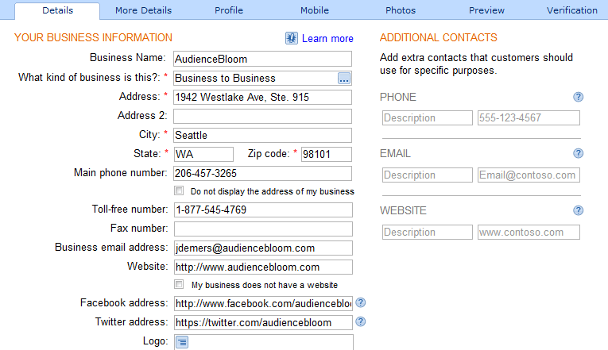Click help icon beside Facebook address field
This screenshot has height=350, width=608.
pyautogui.click(x=361, y=302)
